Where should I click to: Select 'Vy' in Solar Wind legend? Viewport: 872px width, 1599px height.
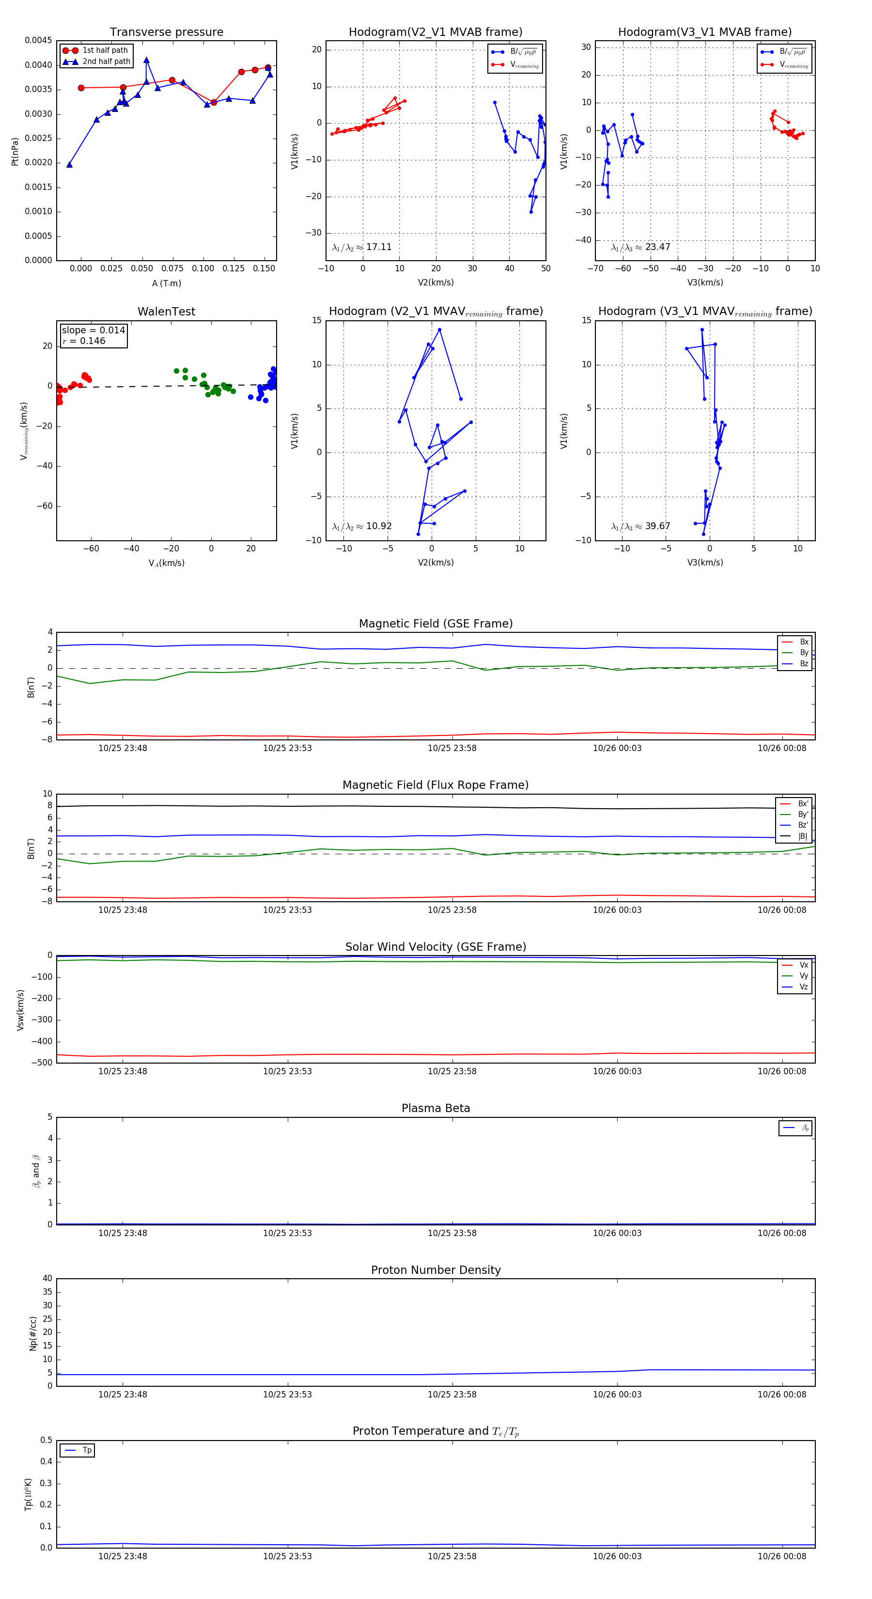795,976
